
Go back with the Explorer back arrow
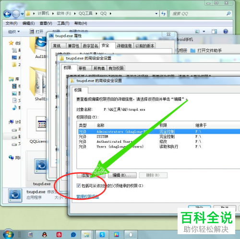7,14
